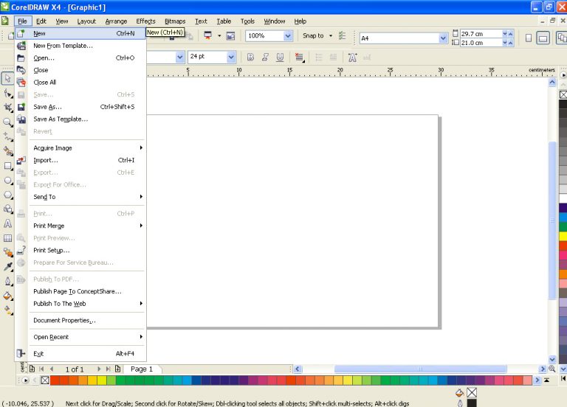The height and width of the screenshot is (407, 567).
Task: Choose Open... from the File menu
Action: [x=80, y=58]
